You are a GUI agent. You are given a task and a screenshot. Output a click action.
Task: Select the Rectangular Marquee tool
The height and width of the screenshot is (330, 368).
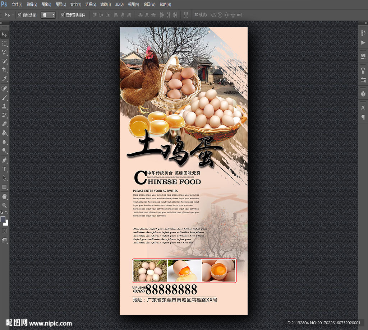point(4,43)
